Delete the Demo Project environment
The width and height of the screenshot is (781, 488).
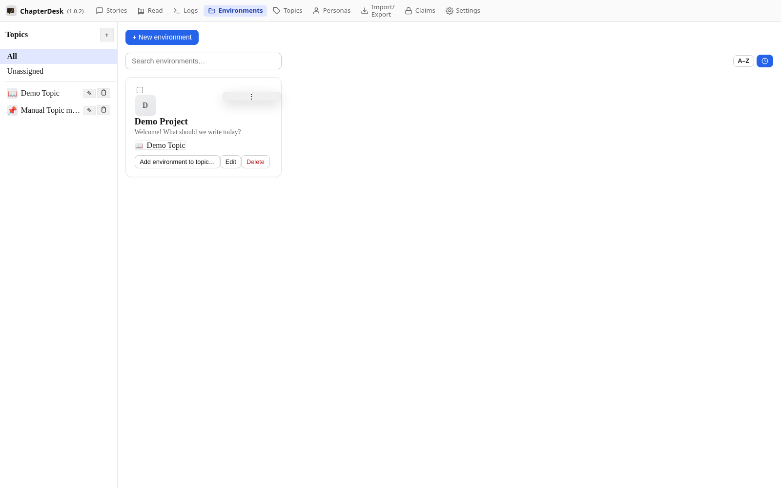coord(255,162)
